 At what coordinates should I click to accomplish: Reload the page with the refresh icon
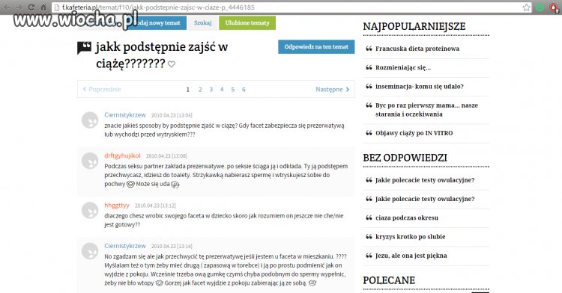pyautogui.click(x=31, y=7)
